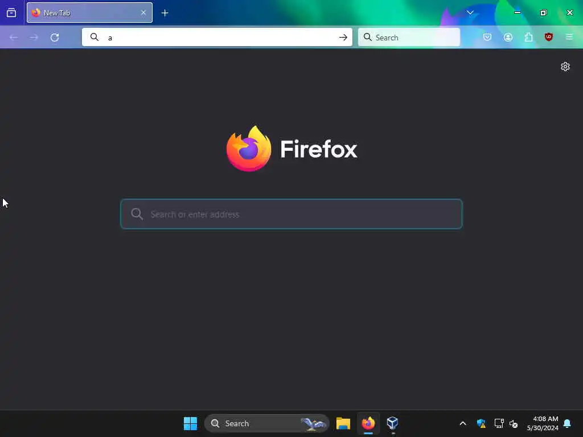The image size is (583, 437).
Task: Switch to the New Tab tab
Action: pyautogui.click(x=89, y=13)
